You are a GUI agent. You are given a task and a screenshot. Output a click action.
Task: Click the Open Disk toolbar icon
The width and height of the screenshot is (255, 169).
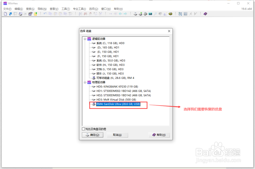135,14
